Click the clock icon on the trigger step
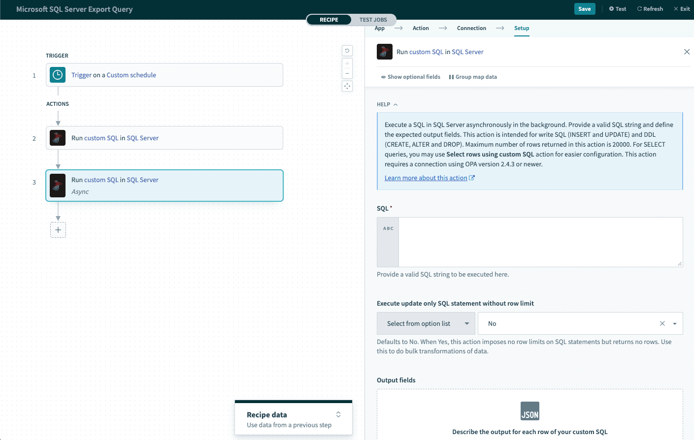 point(58,75)
